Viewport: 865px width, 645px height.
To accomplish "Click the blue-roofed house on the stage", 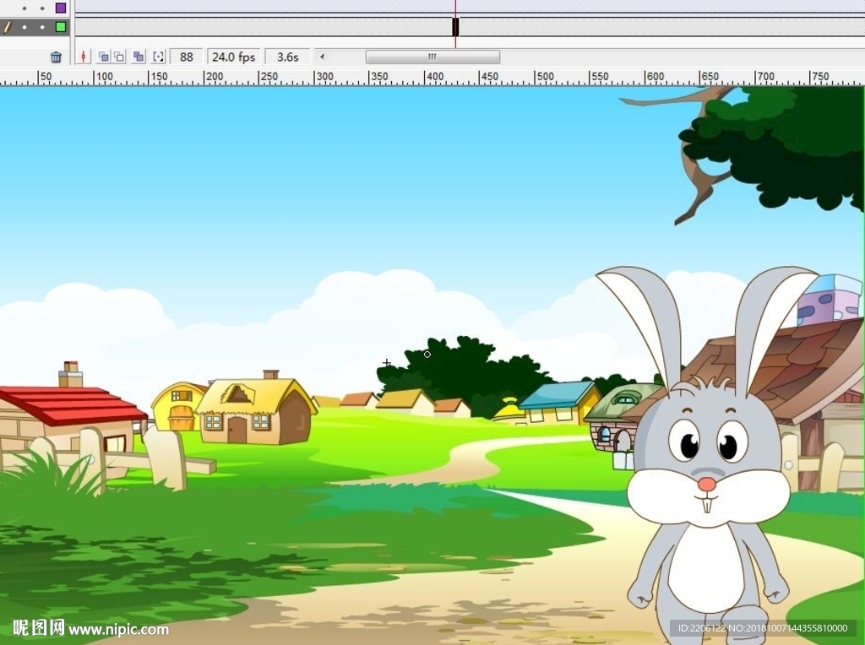I will click(560, 403).
